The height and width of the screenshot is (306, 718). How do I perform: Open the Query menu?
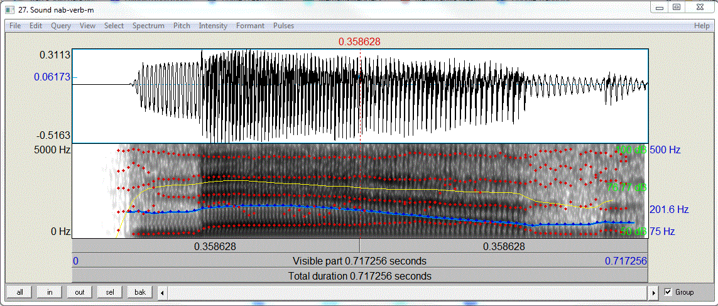tap(61, 26)
